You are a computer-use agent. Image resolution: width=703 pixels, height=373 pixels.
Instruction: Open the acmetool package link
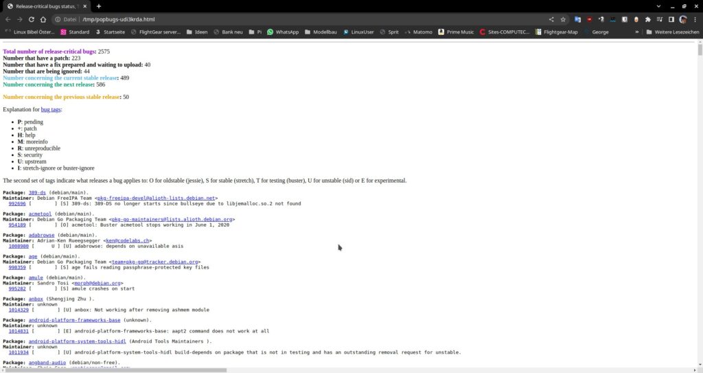click(x=40, y=214)
